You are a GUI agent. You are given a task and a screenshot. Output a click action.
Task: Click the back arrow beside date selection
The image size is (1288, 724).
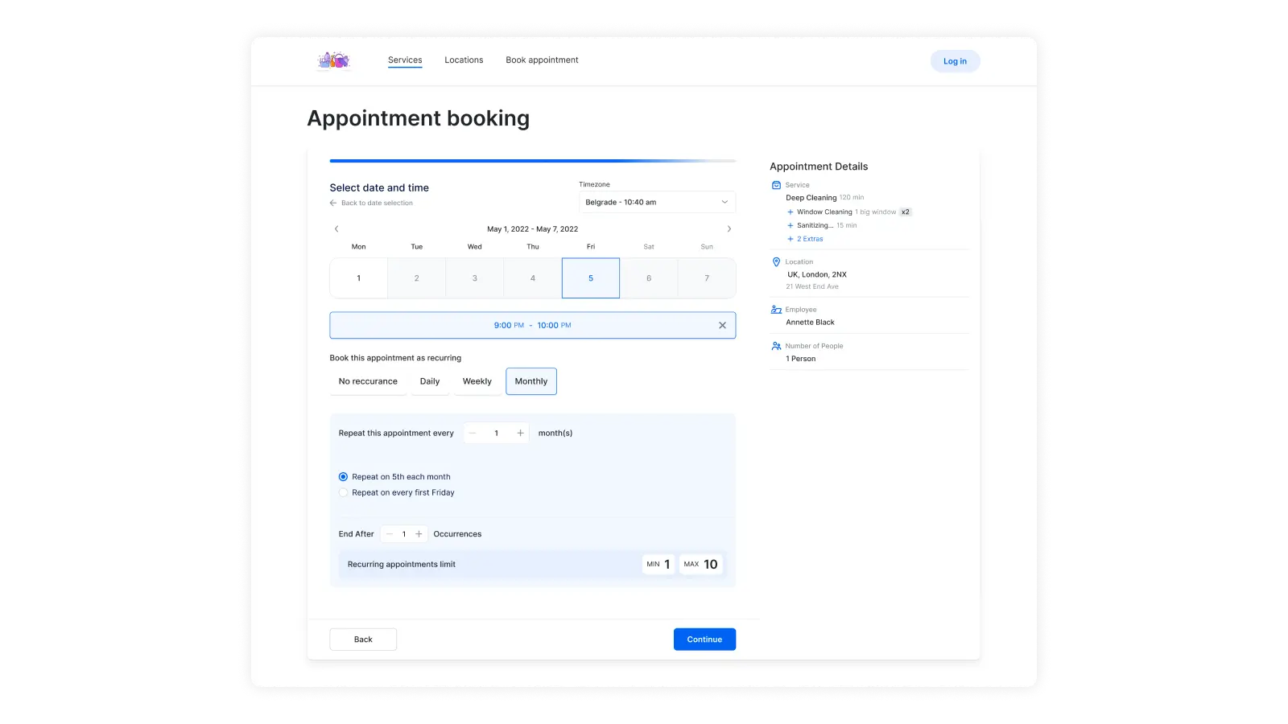pos(333,203)
